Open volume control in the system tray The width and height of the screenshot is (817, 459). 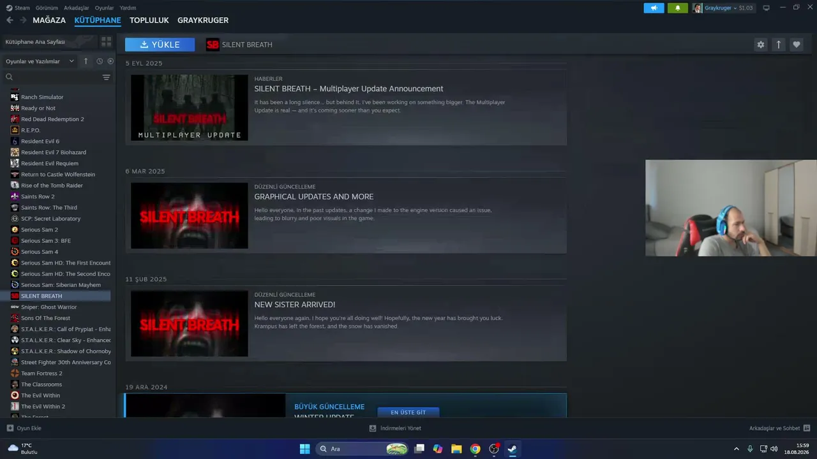(774, 449)
